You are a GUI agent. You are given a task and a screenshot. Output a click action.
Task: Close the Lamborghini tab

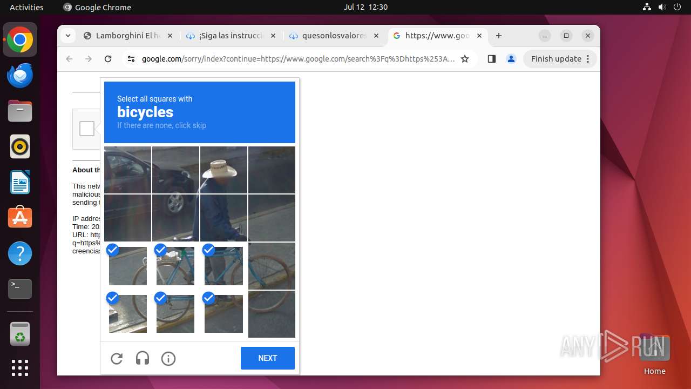(x=170, y=36)
